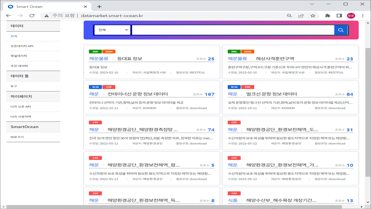Open 해양환경공단_환경보전해역_함 dataset
The image size is (371, 209).
coord(143,165)
